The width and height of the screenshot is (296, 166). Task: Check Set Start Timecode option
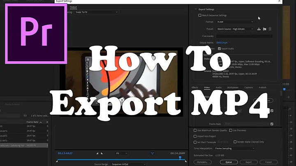click(x=195, y=142)
